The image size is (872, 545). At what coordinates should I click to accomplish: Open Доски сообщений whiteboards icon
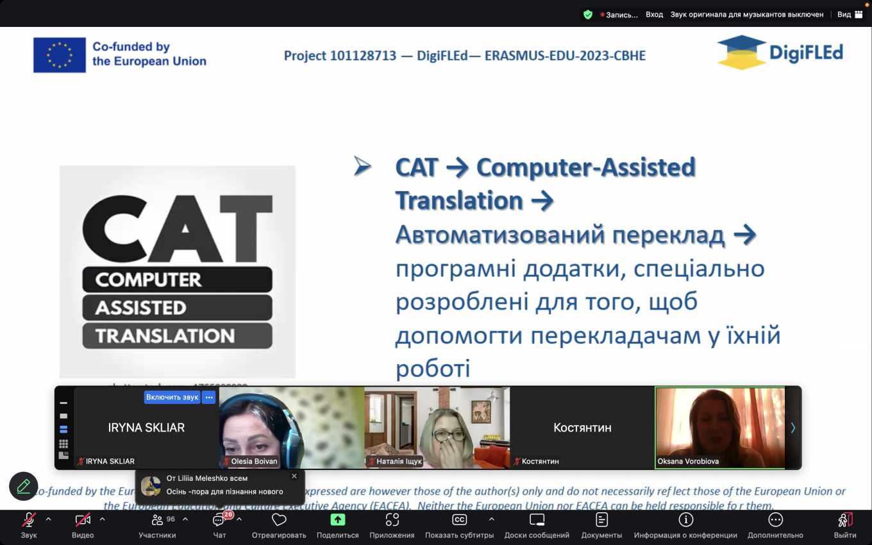pyautogui.click(x=537, y=520)
